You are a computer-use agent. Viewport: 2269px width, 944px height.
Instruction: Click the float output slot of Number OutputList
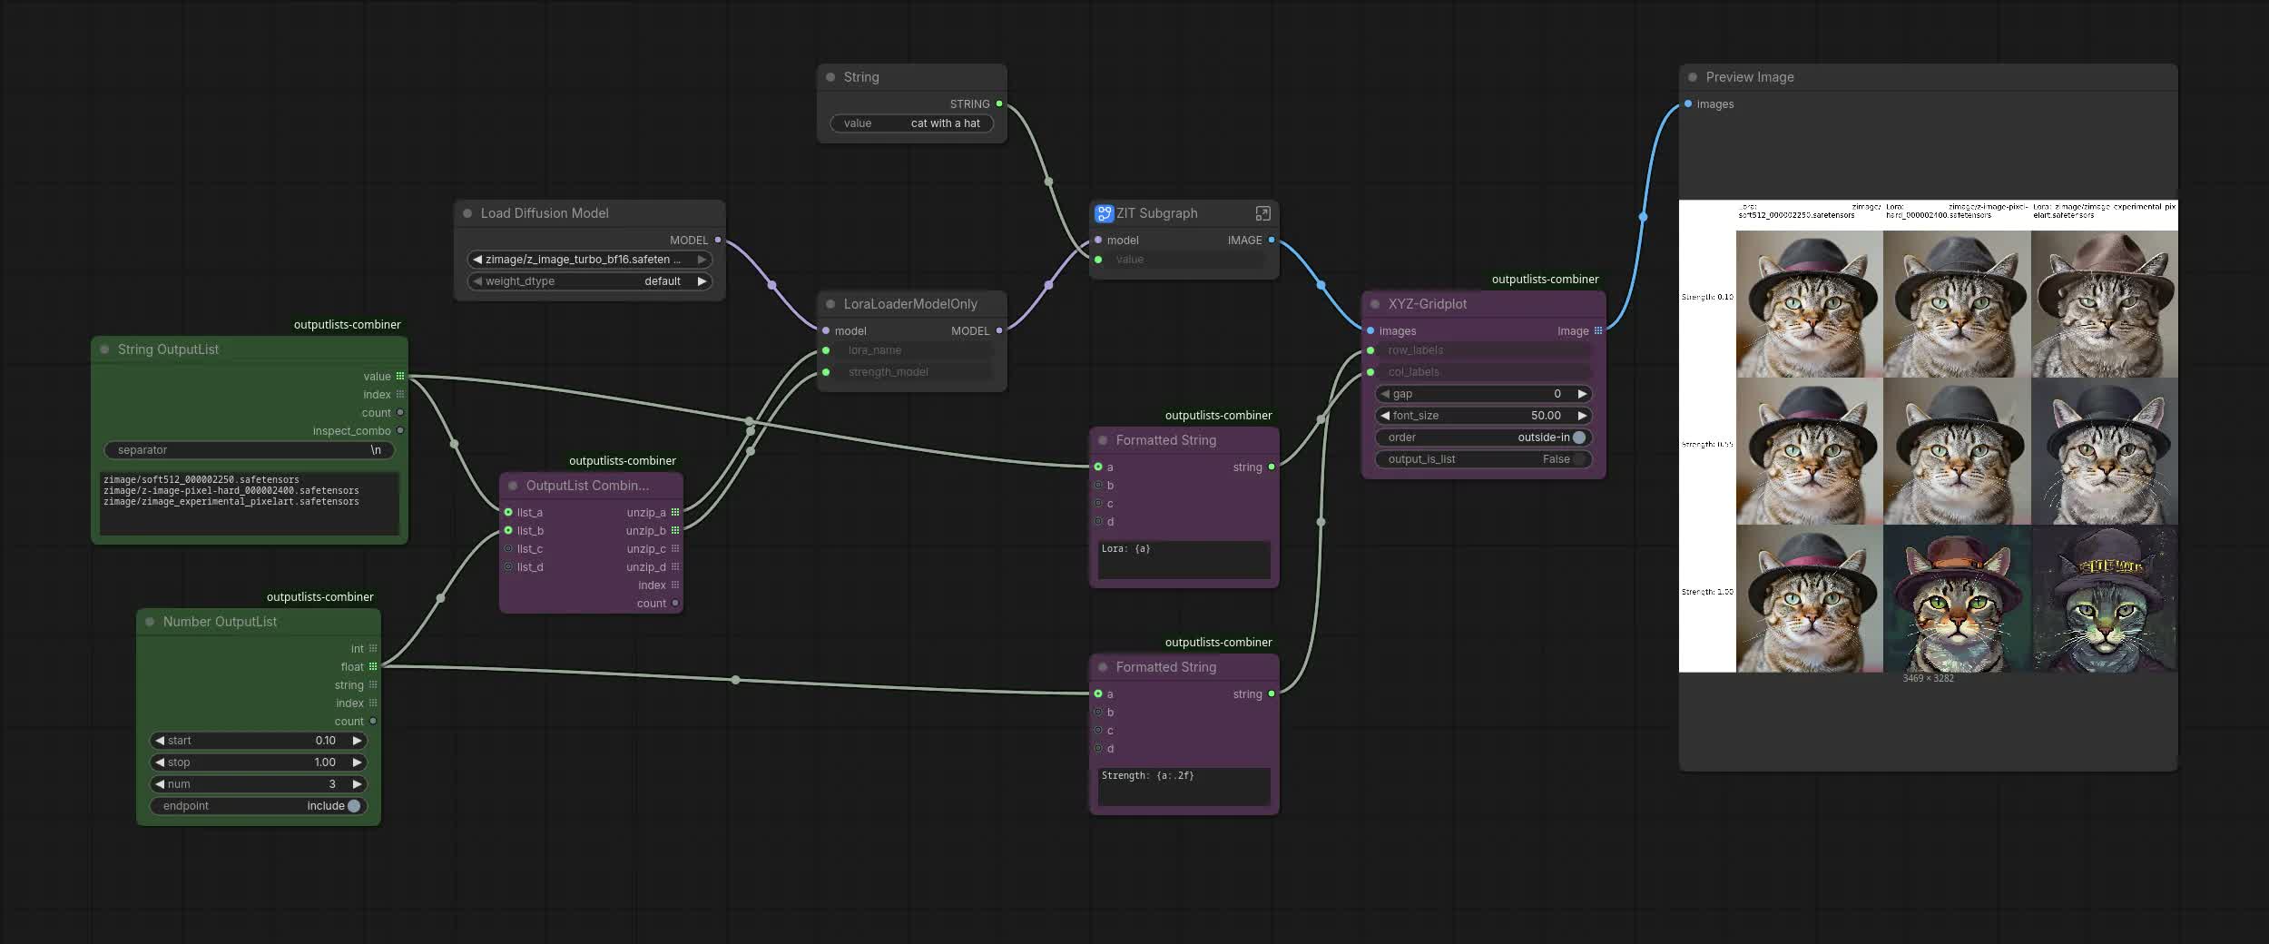pos(373,666)
